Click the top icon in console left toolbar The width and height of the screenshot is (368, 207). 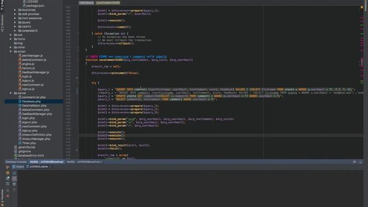point(7,167)
